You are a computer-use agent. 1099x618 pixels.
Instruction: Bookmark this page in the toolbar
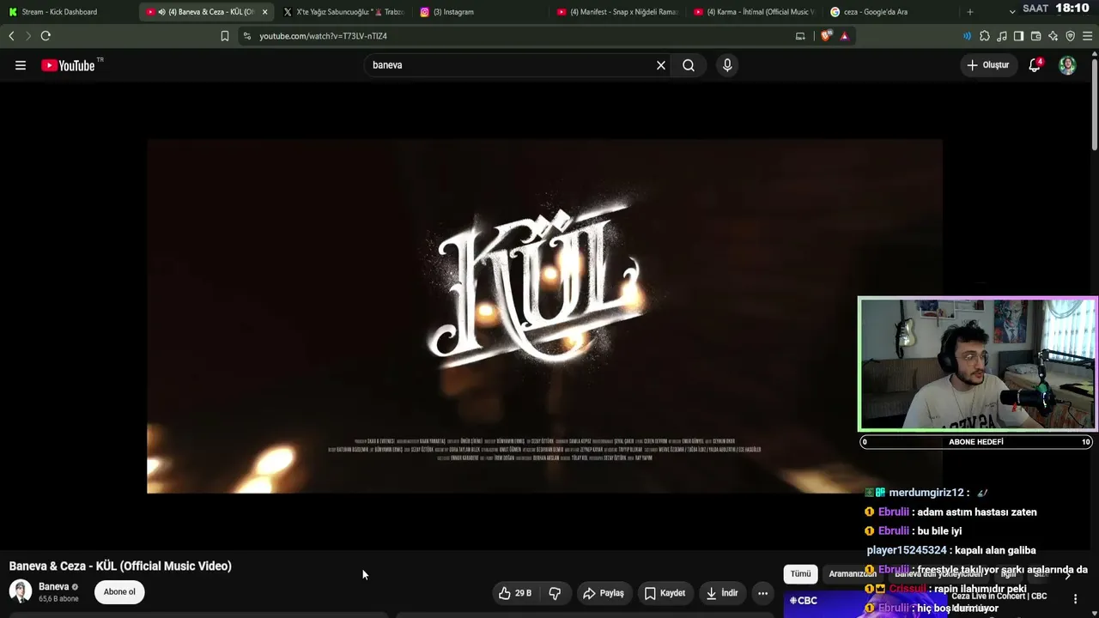pyautogui.click(x=224, y=36)
